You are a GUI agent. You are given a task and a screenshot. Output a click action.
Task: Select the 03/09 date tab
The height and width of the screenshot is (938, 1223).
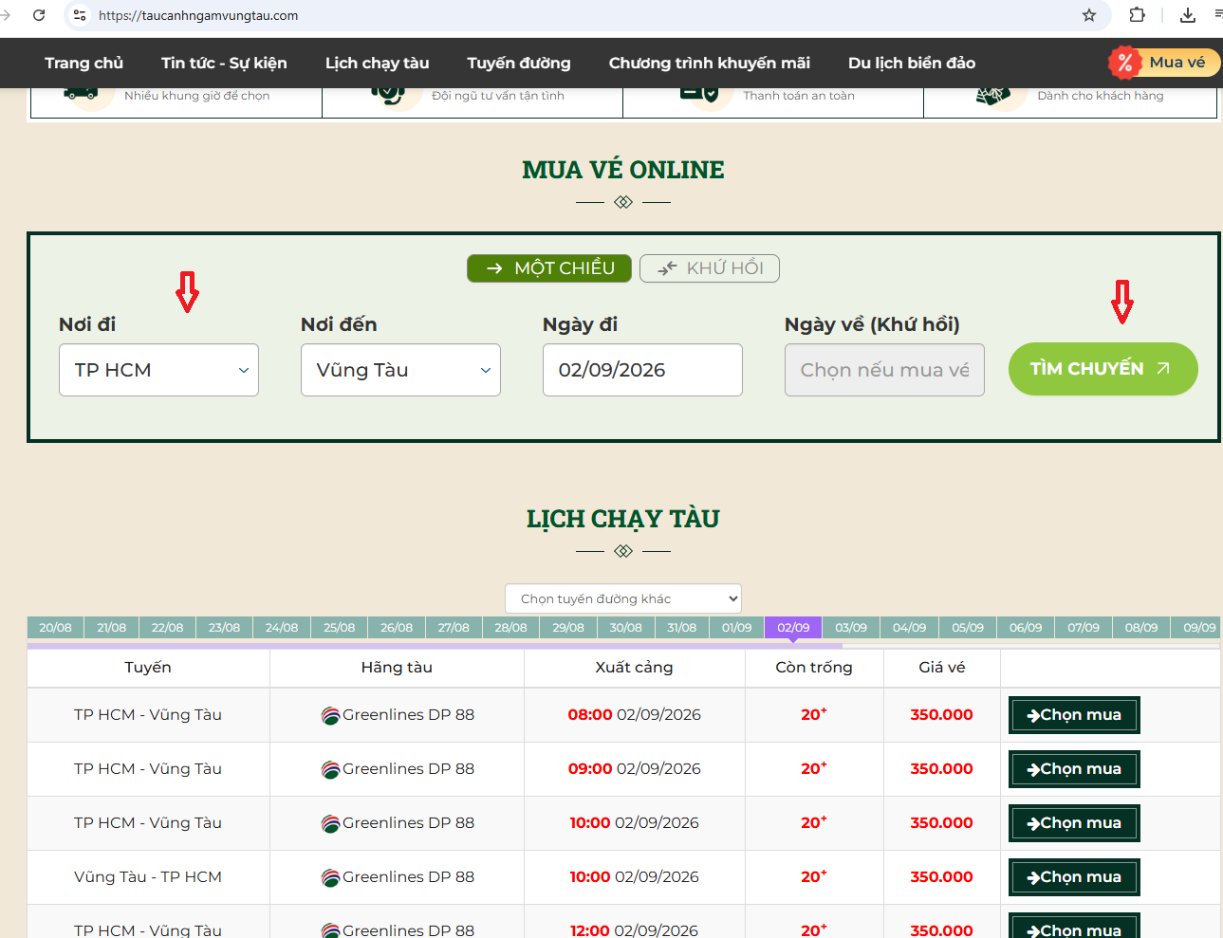pos(851,628)
